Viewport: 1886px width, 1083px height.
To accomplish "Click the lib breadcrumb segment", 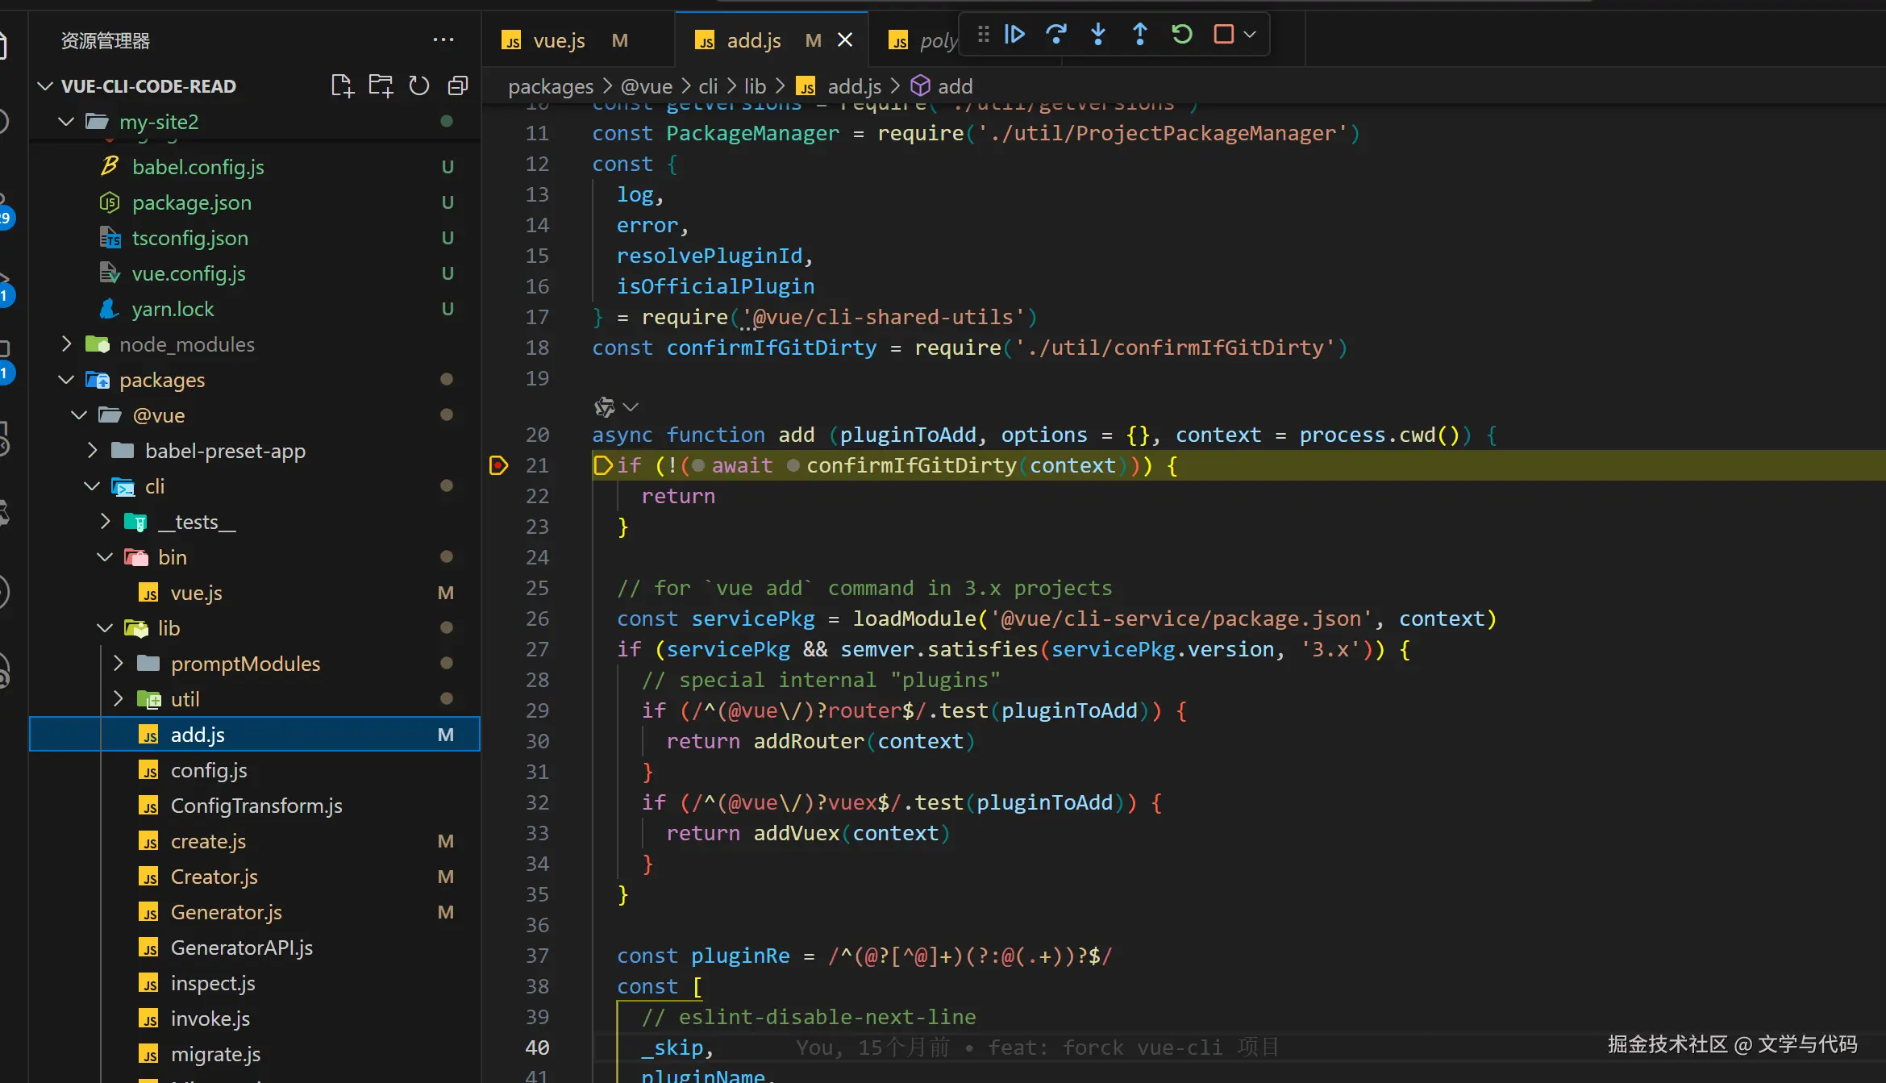I will click(755, 86).
